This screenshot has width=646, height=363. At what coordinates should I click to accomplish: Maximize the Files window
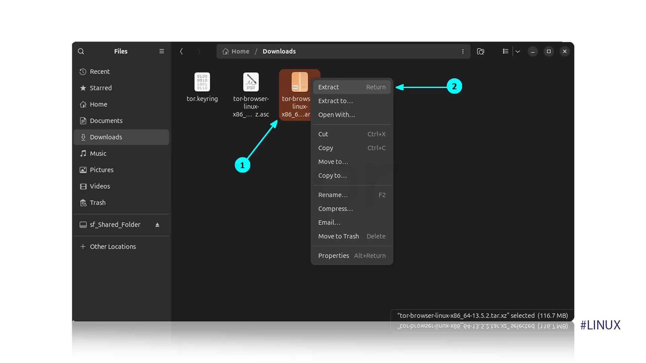pyautogui.click(x=549, y=51)
